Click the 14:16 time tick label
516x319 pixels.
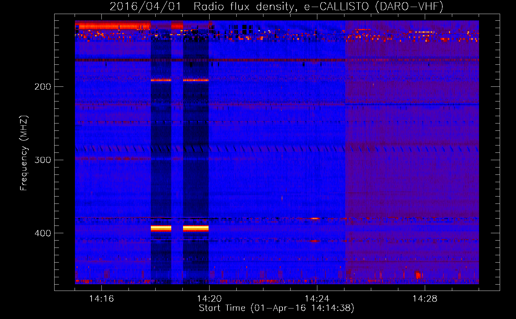coord(101,299)
